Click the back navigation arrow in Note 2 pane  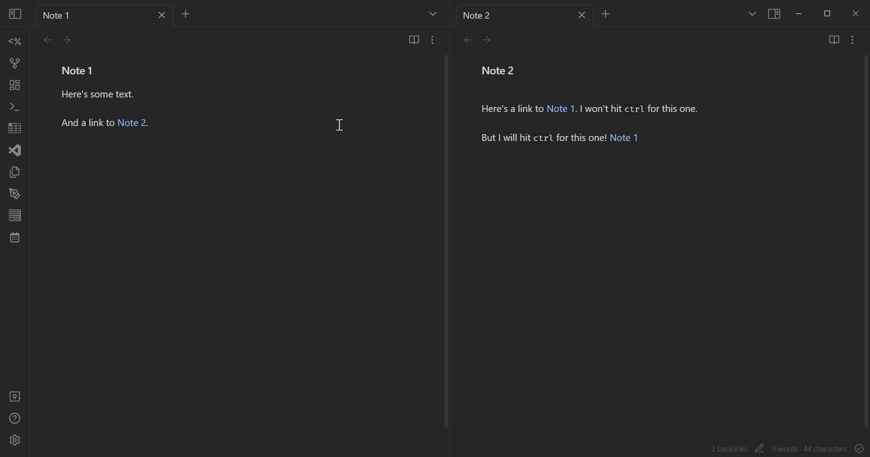point(467,40)
